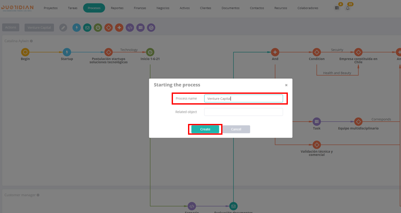Open the Reportes menu

click(117, 8)
